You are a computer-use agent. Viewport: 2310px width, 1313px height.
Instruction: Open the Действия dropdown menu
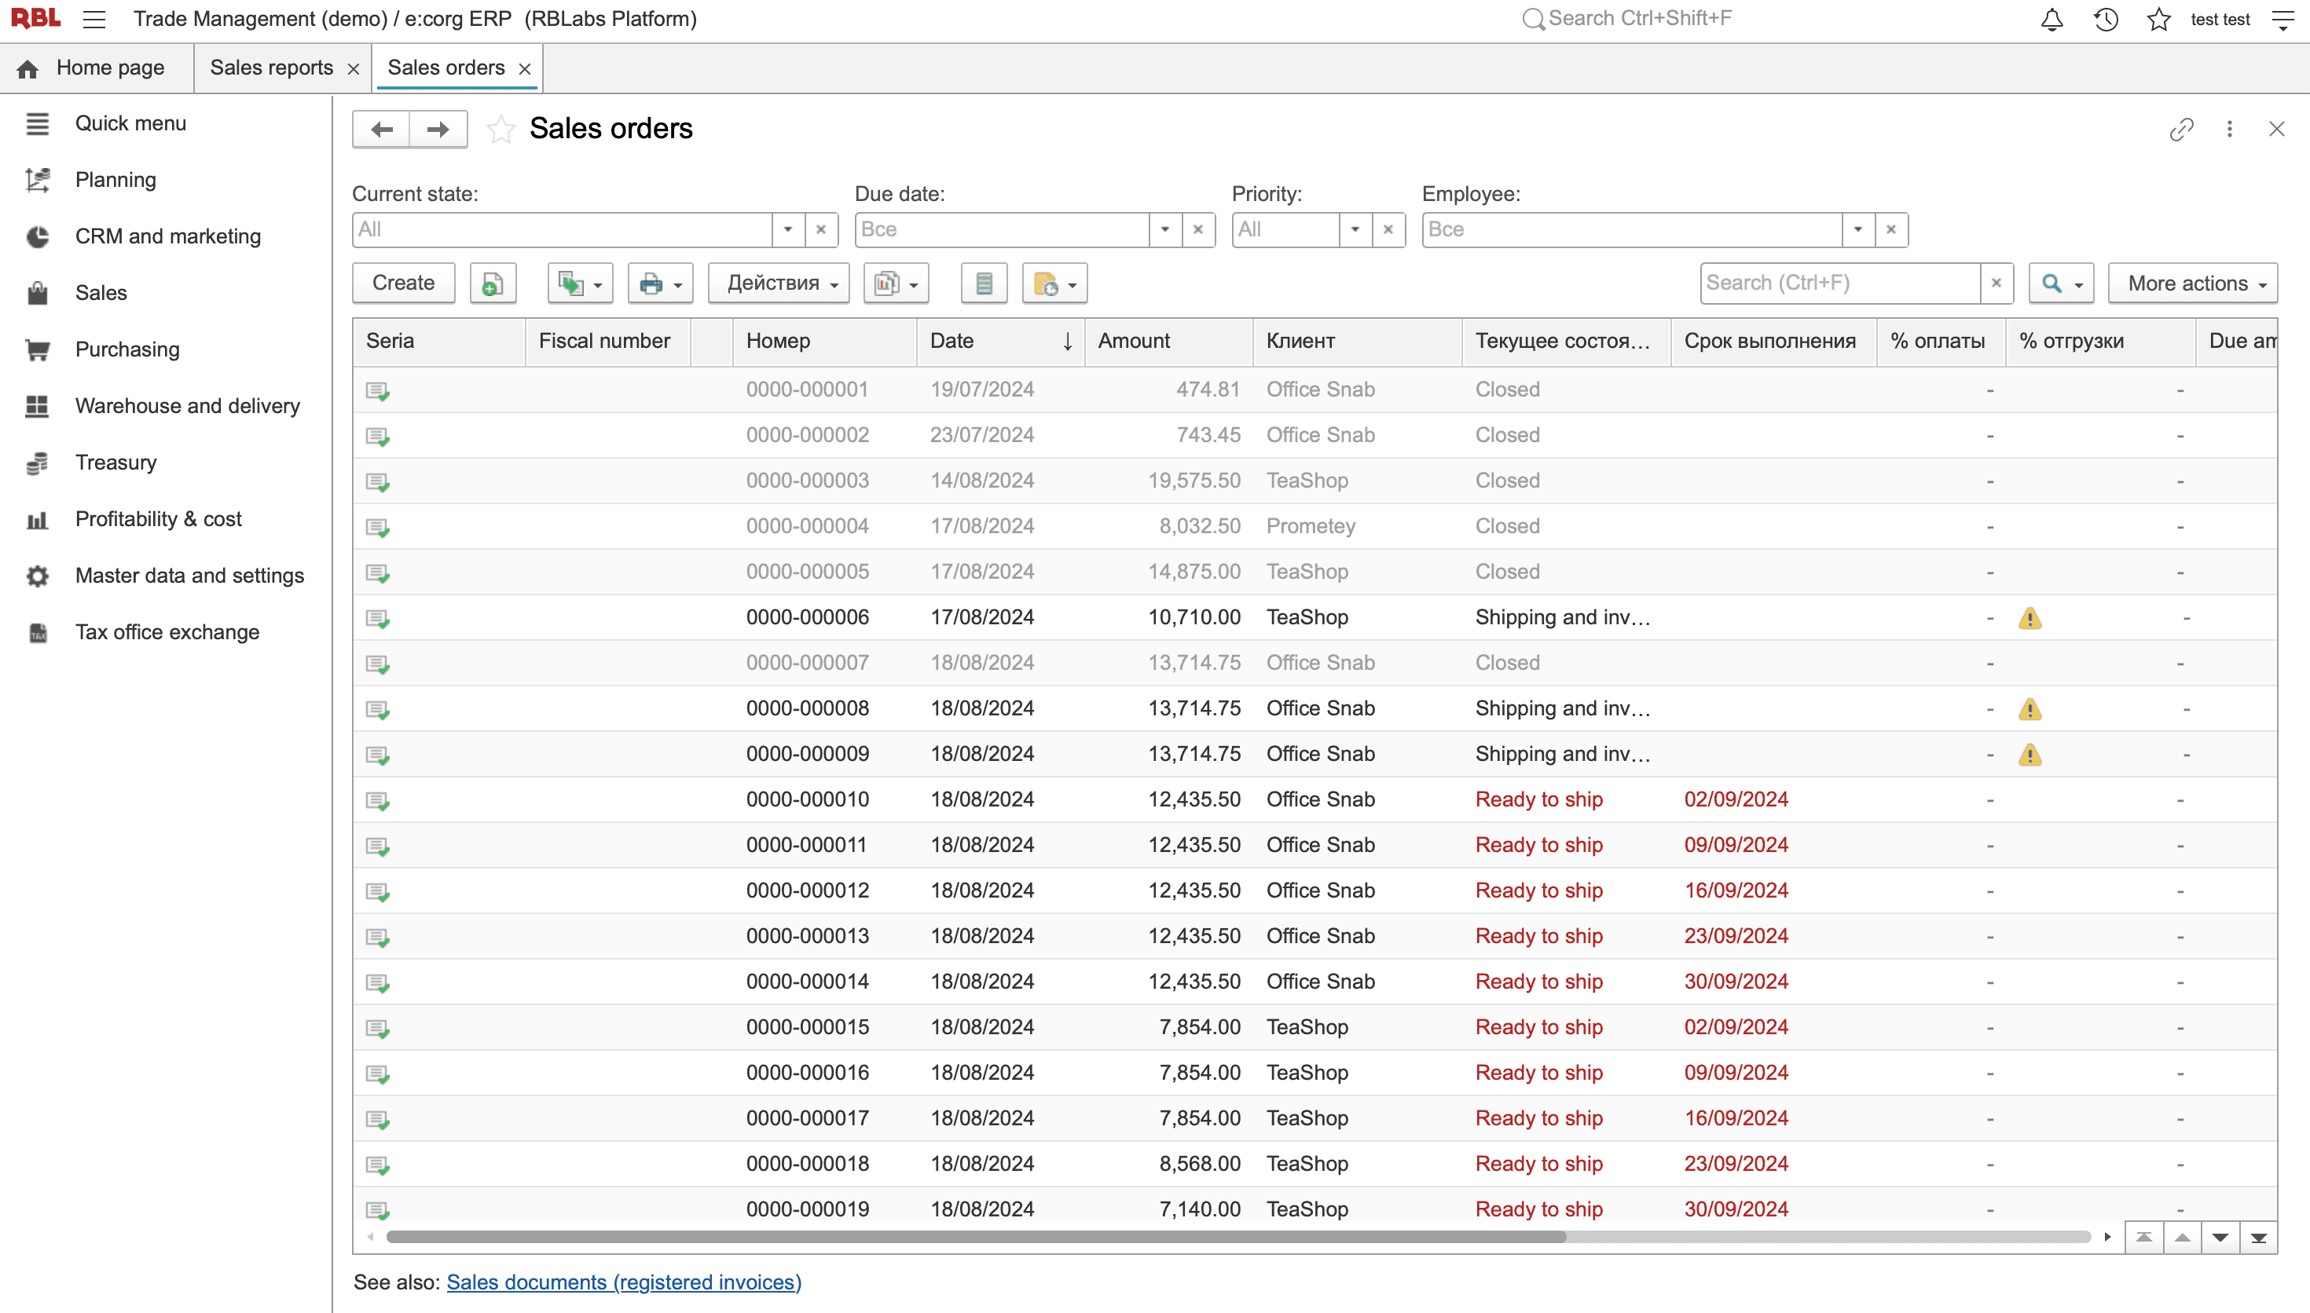coord(779,284)
